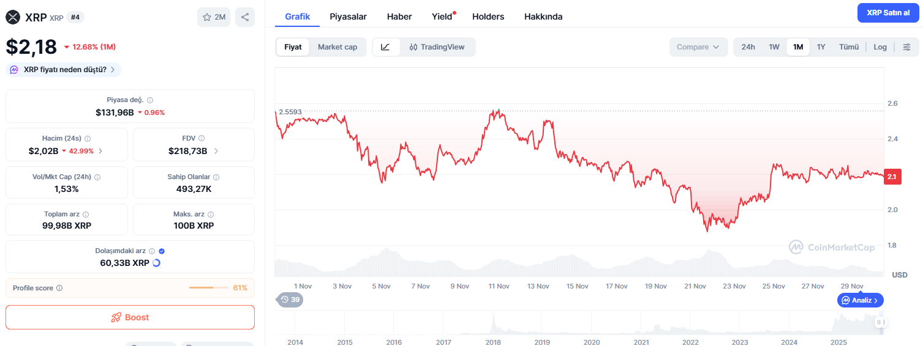Set chart range to Tümü
The image size is (923, 346).
click(x=849, y=47)
